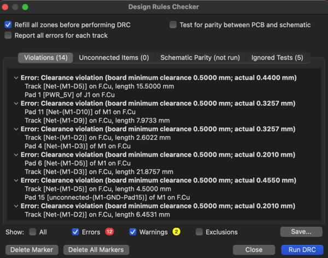This screenshot has width=328, height=258.
Task: Click the Delete Marker button
Action: tap(32, 249)
